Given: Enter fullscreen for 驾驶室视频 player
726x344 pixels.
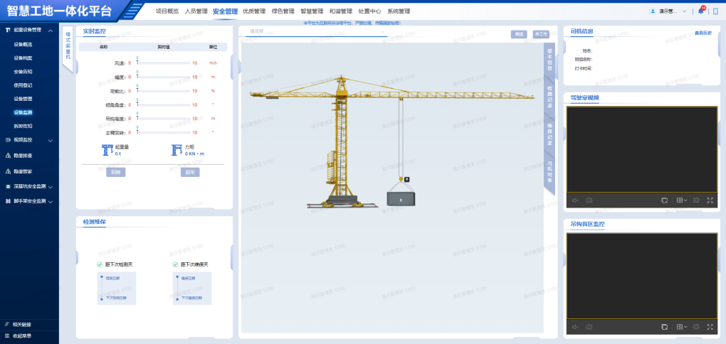Looking at the screenshot, I should [710, 200].
